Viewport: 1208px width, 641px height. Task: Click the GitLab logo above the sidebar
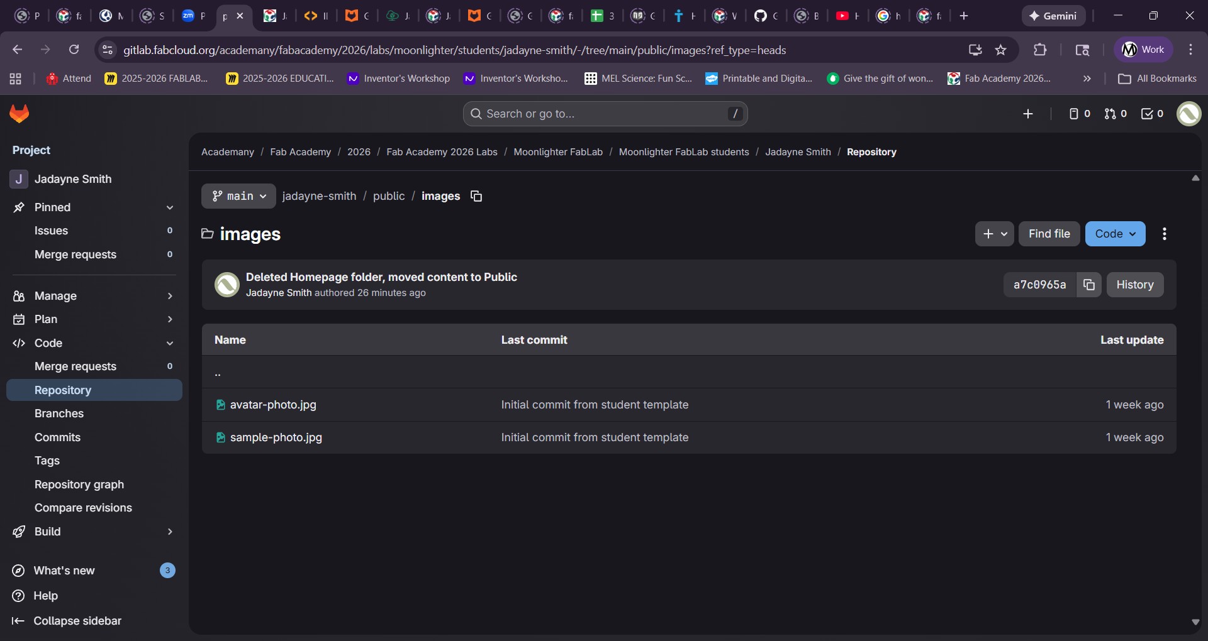coord(19,114)
